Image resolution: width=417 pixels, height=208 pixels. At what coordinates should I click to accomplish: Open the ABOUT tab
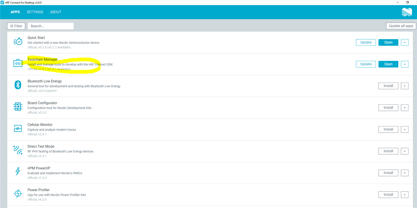56,12
